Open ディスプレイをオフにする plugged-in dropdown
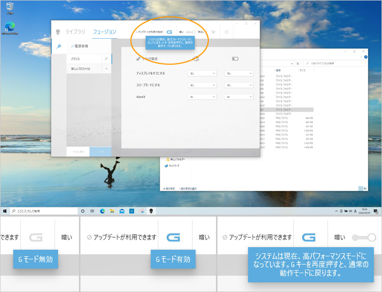The width and height of the screenshot is (382, 292). click(x=202, y=73)
